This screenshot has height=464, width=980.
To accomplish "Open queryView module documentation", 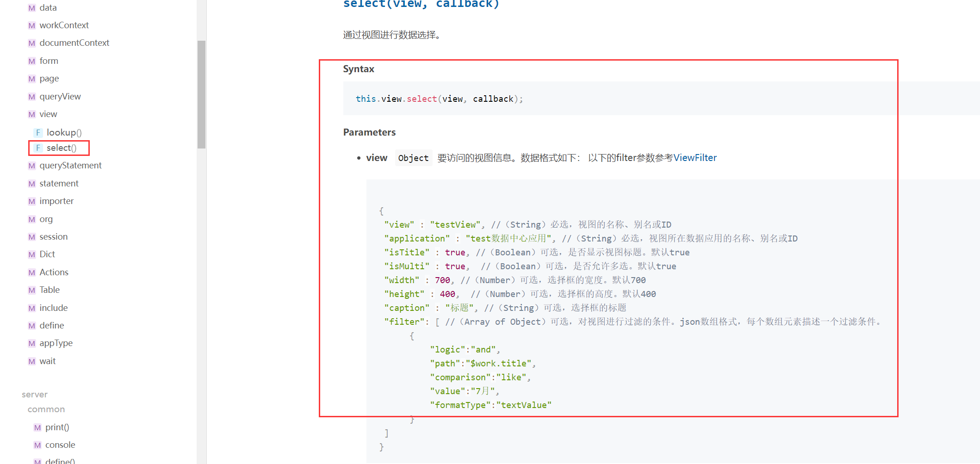I will 60,97.
